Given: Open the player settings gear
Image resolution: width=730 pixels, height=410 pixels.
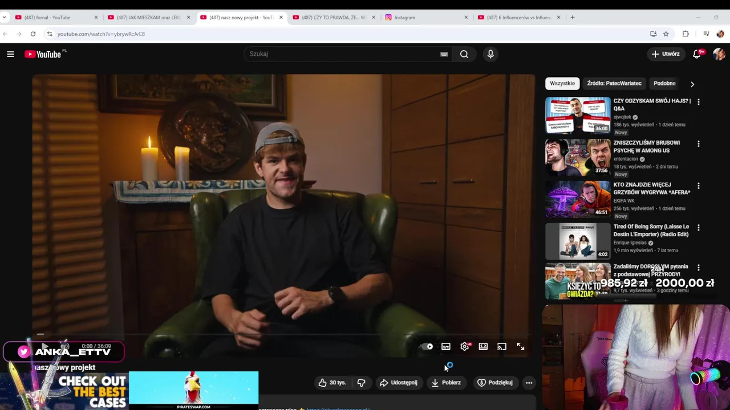Looking at the screenshot, I should tap(465, 346).
